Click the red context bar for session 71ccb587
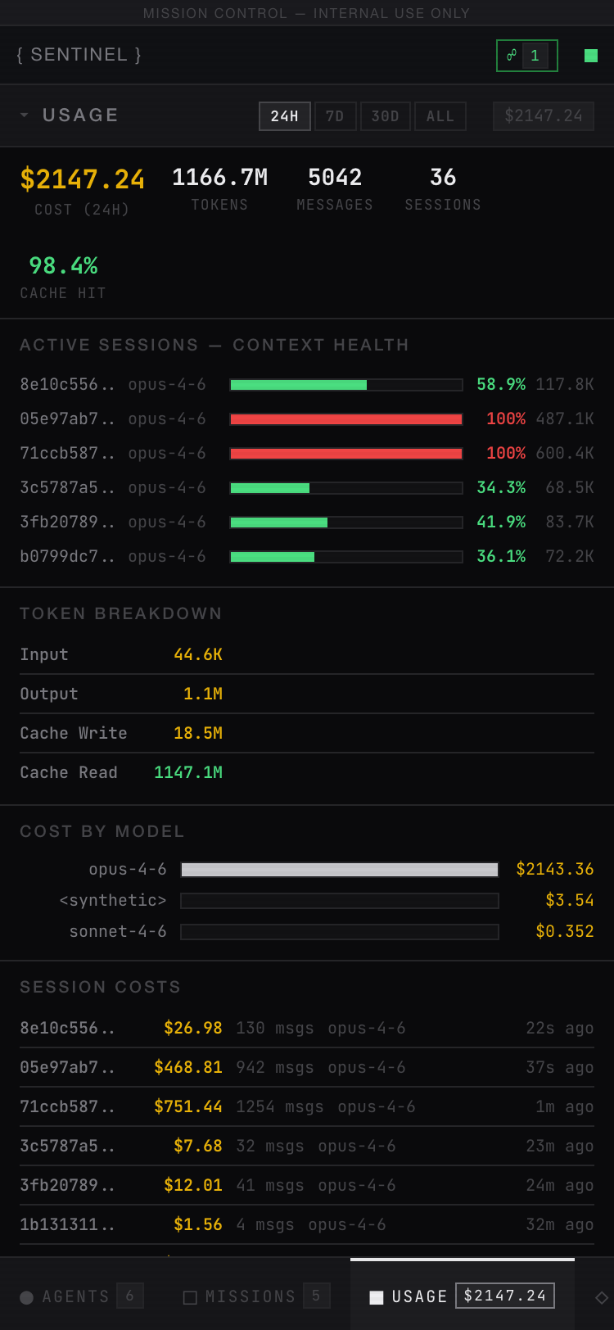Viewport: 614px width, 1330px height. [346, 454]
